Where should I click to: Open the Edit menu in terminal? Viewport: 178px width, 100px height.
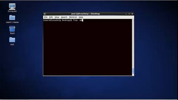pyautogui.click(x=51, y=17)
